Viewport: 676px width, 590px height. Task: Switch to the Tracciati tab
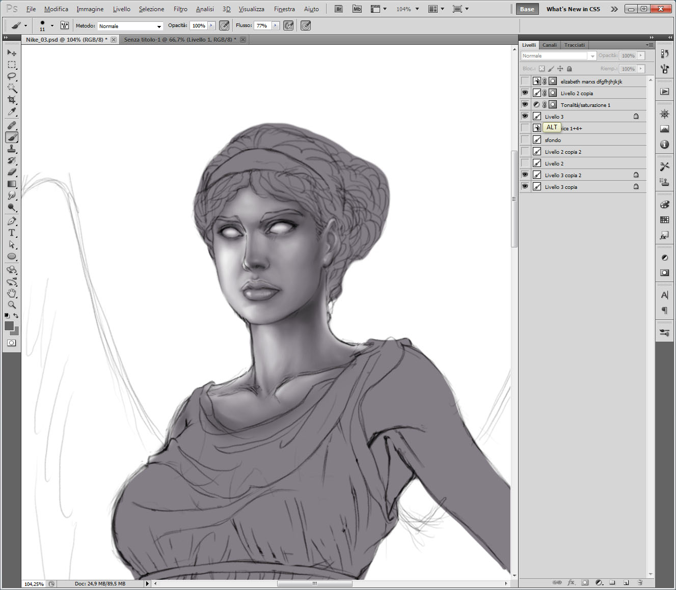pos(575,45)
